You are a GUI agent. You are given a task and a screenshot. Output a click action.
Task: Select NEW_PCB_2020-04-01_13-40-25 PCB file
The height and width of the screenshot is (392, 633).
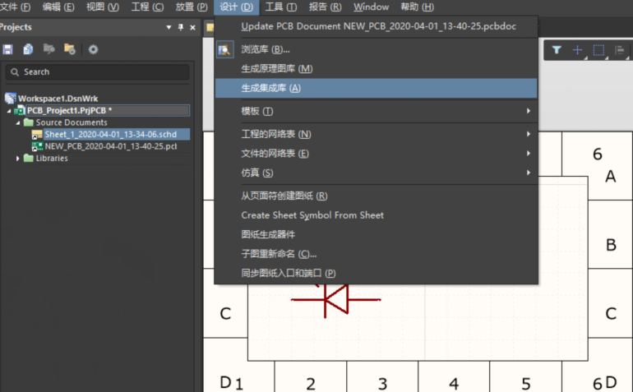[111, 146]
